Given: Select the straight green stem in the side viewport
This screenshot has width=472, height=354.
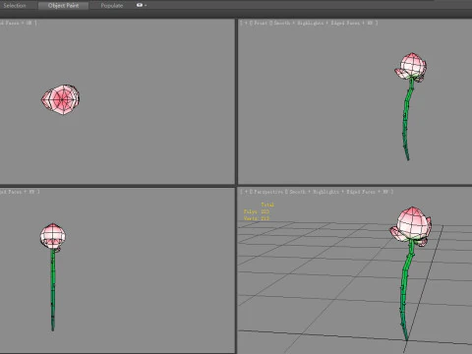Looking at the screenshot, I should point(53,290).
